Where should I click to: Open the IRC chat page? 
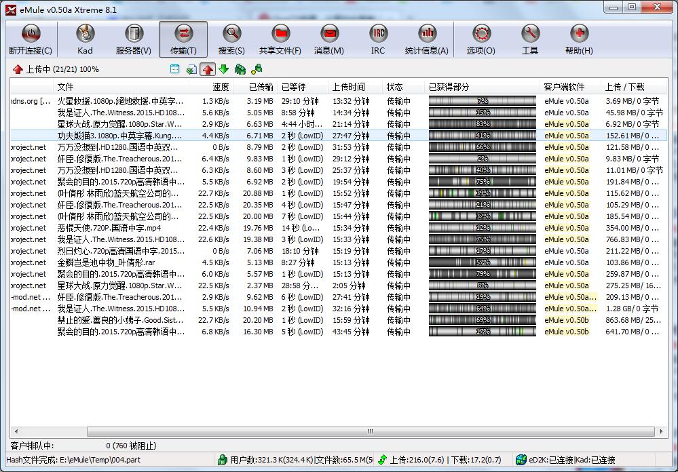coord(378,39)
